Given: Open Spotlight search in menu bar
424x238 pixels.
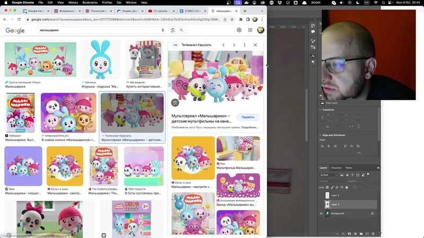Looking at the screenshot, I should click(x=383, y=3).
